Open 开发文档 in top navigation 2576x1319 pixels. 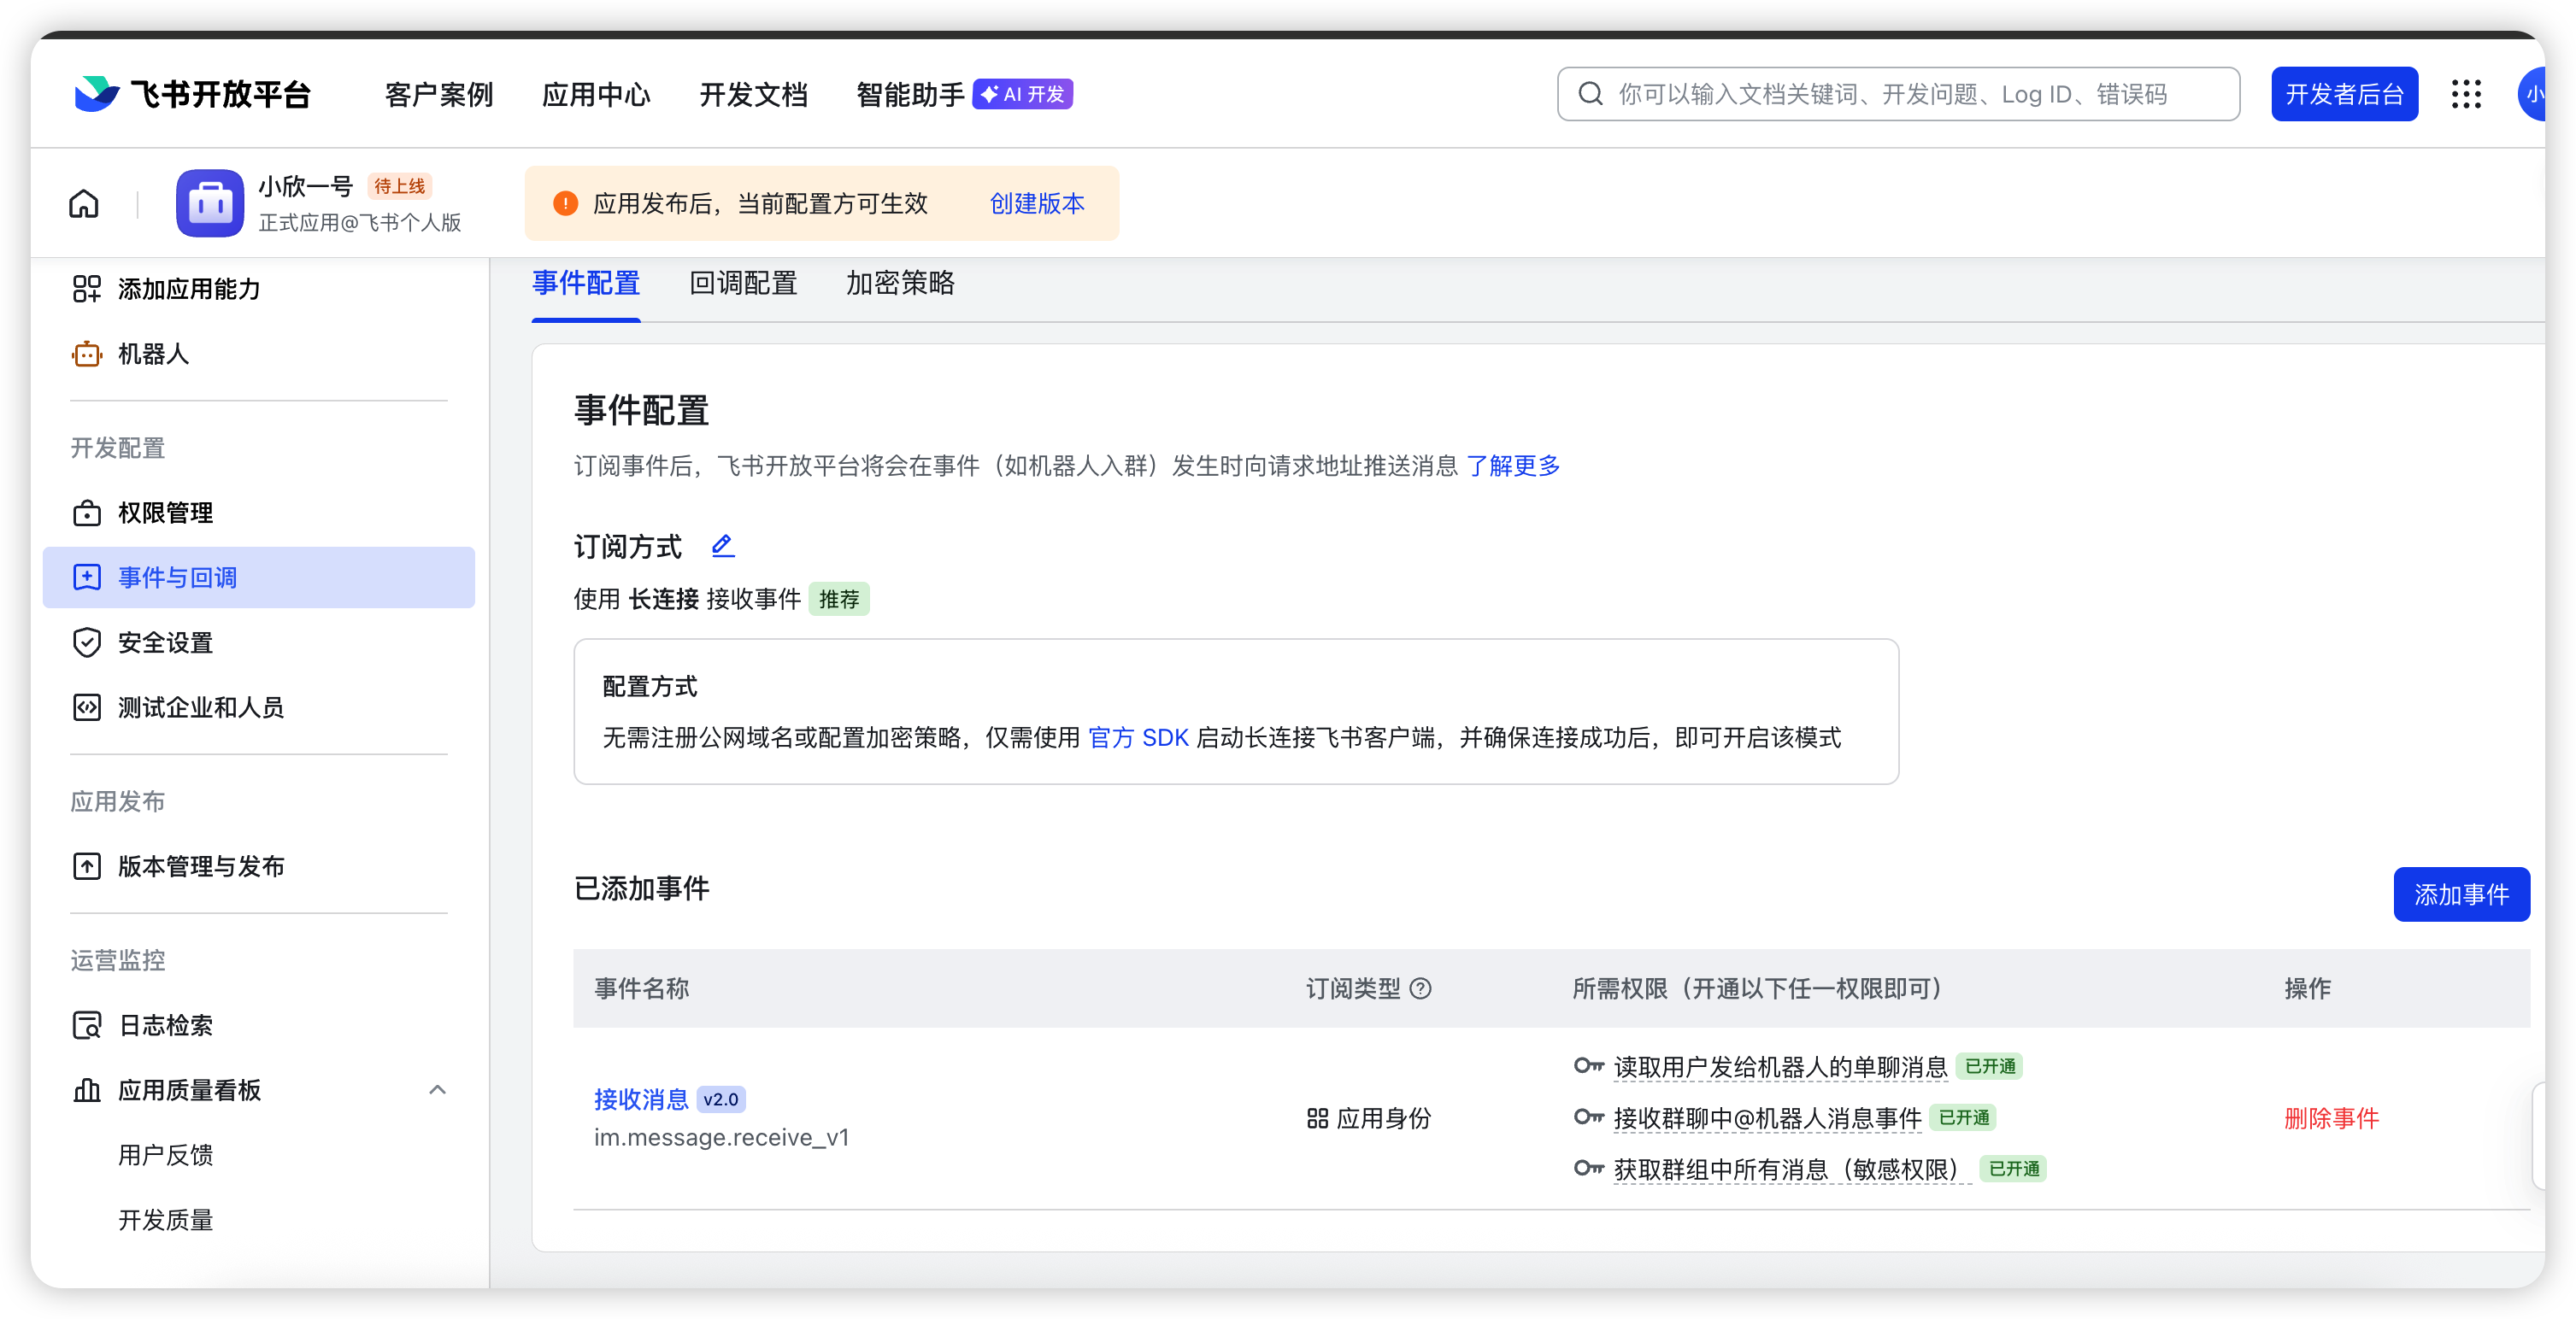(753, 95)
